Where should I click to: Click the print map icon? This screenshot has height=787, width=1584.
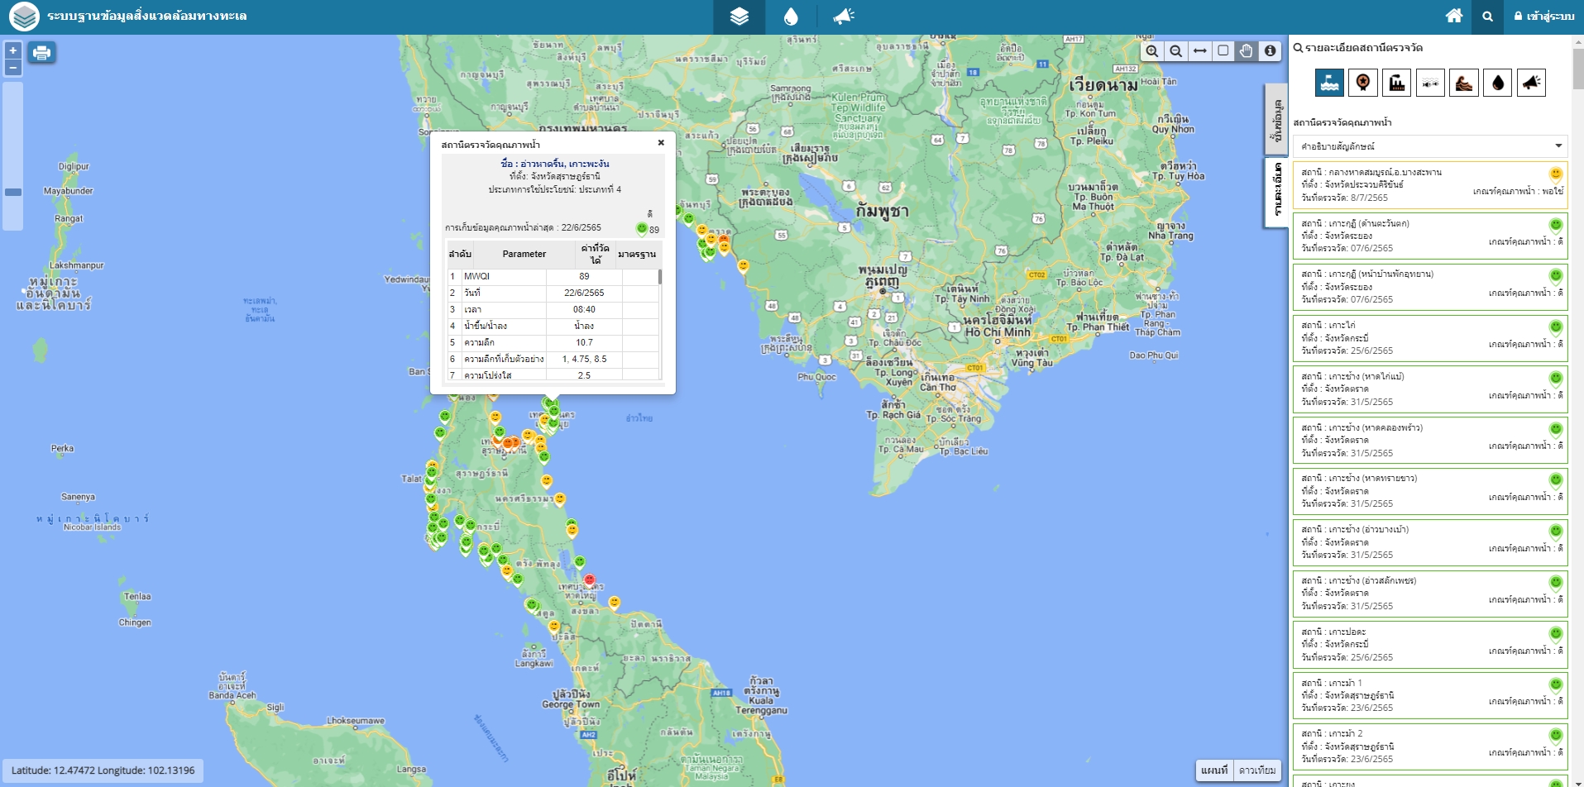click(41, 54)
